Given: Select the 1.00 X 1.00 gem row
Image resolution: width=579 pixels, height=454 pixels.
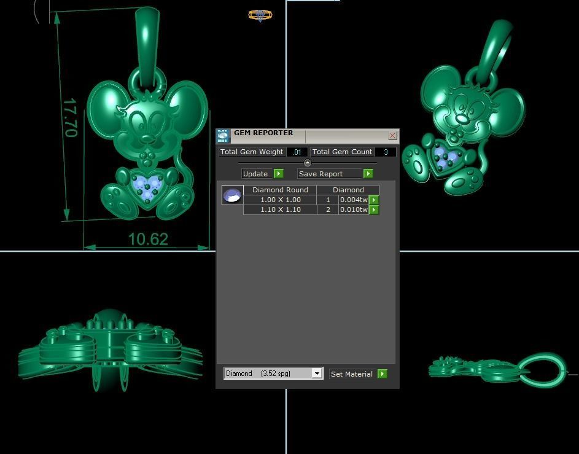Looking at the screenshot, I should click(280, 200).
